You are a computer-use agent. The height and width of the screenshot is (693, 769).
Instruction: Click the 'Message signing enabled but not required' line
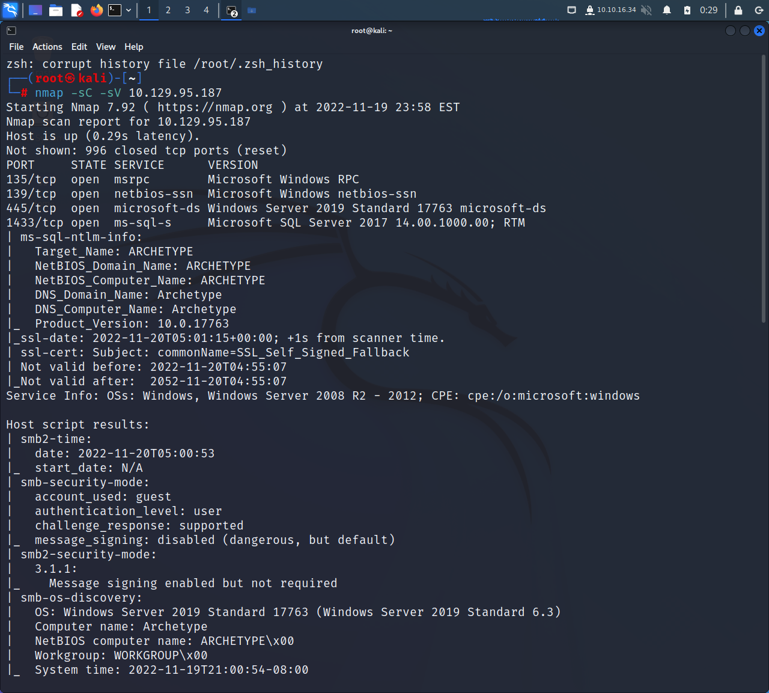[x=193, y=583]
